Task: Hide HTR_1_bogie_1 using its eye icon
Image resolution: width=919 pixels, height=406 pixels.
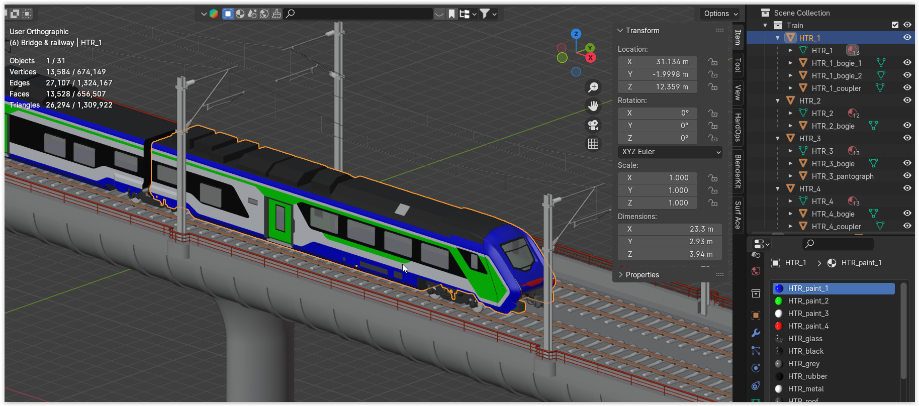Action: pos(907,63)
